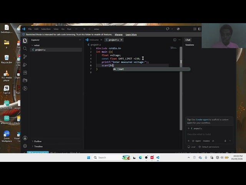The height and width of the screenshot is (185, 246).
Task: Toggle the secondary sidebar icon
Action: [x=199, y=29]
